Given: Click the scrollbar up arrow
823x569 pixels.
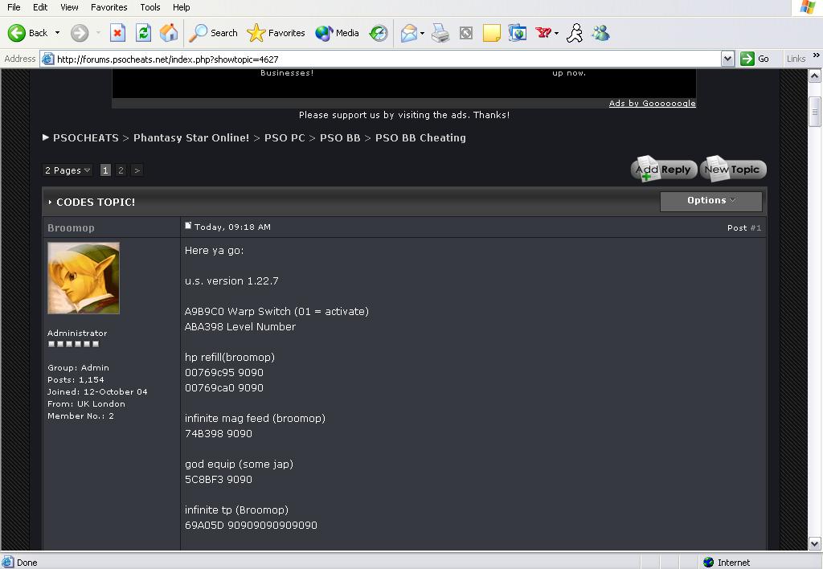Looking at the screenshot, I should click(x=815, y=76).
